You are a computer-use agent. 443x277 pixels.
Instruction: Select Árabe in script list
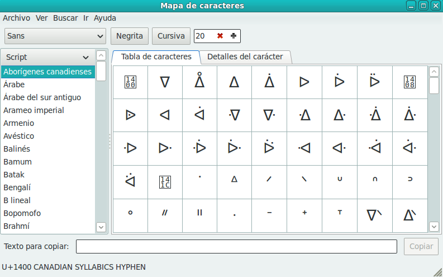click(x=47, y=84)
